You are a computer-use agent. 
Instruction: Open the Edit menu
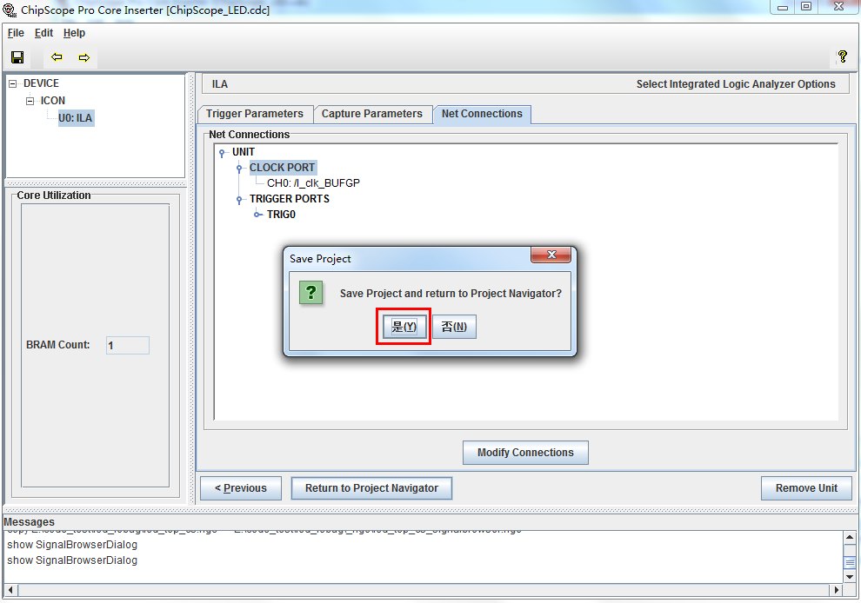click(44, 33)
